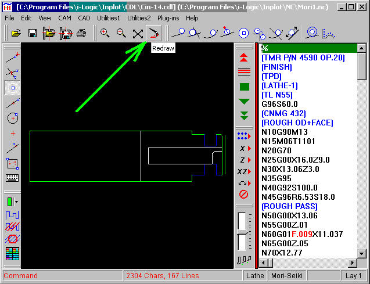The height and width of the screenshot is (284, 370).
Task: Click the code panel's scroll down arrow
Action: [x=362, y=253]
